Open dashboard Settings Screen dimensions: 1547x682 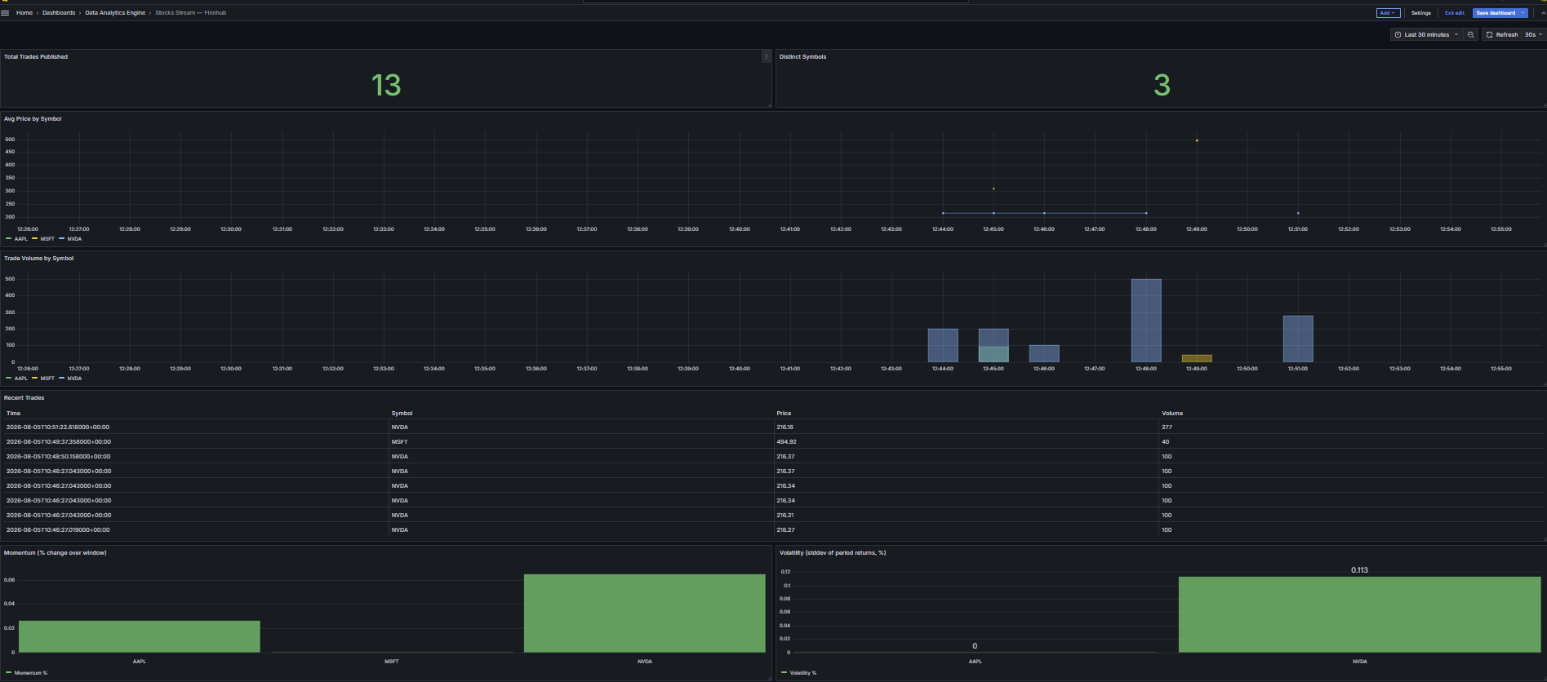coord(1421,13)
